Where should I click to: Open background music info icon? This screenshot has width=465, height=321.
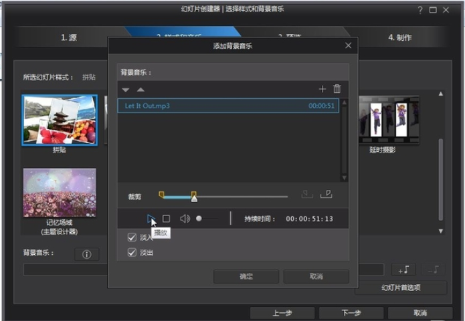[x=86, y=254]
